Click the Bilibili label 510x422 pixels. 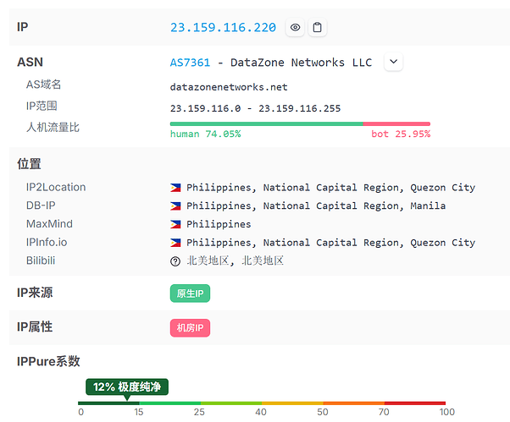(x=41, y=260)
